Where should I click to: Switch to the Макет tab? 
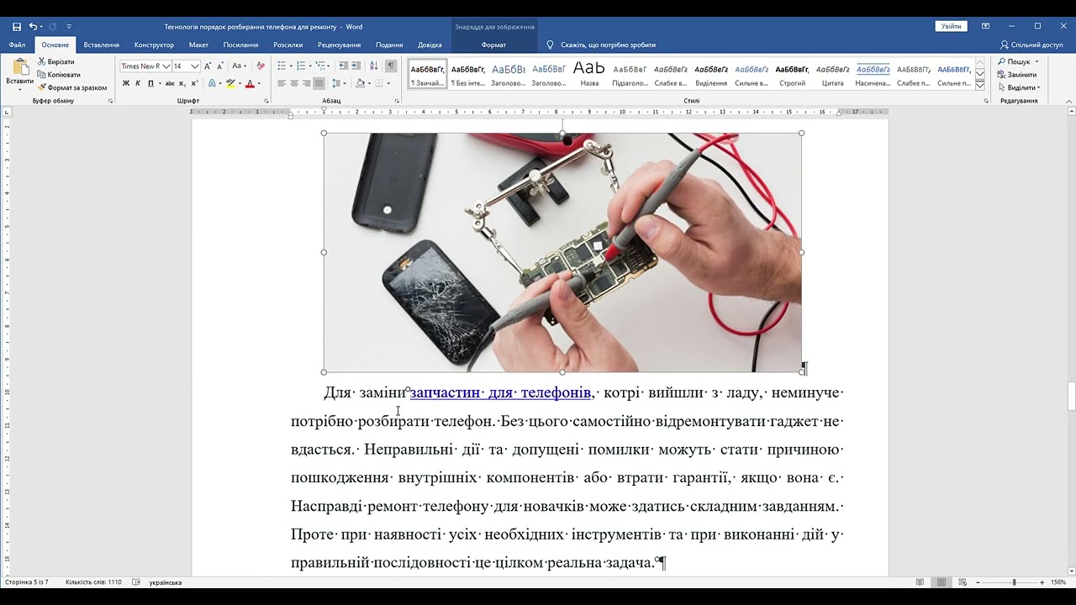pyautogui.click(x=198, y=45)
